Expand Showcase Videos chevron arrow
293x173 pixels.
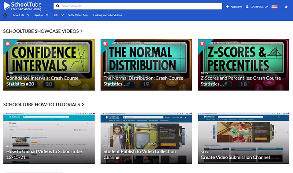click(x=82, y=31)
